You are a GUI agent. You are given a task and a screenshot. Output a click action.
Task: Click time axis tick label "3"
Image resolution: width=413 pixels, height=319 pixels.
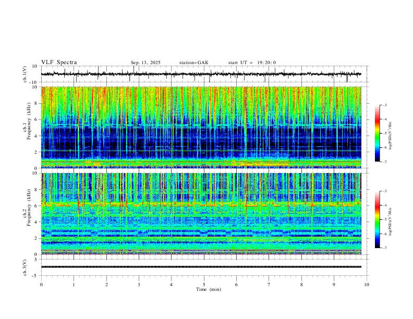pos(139,285)
